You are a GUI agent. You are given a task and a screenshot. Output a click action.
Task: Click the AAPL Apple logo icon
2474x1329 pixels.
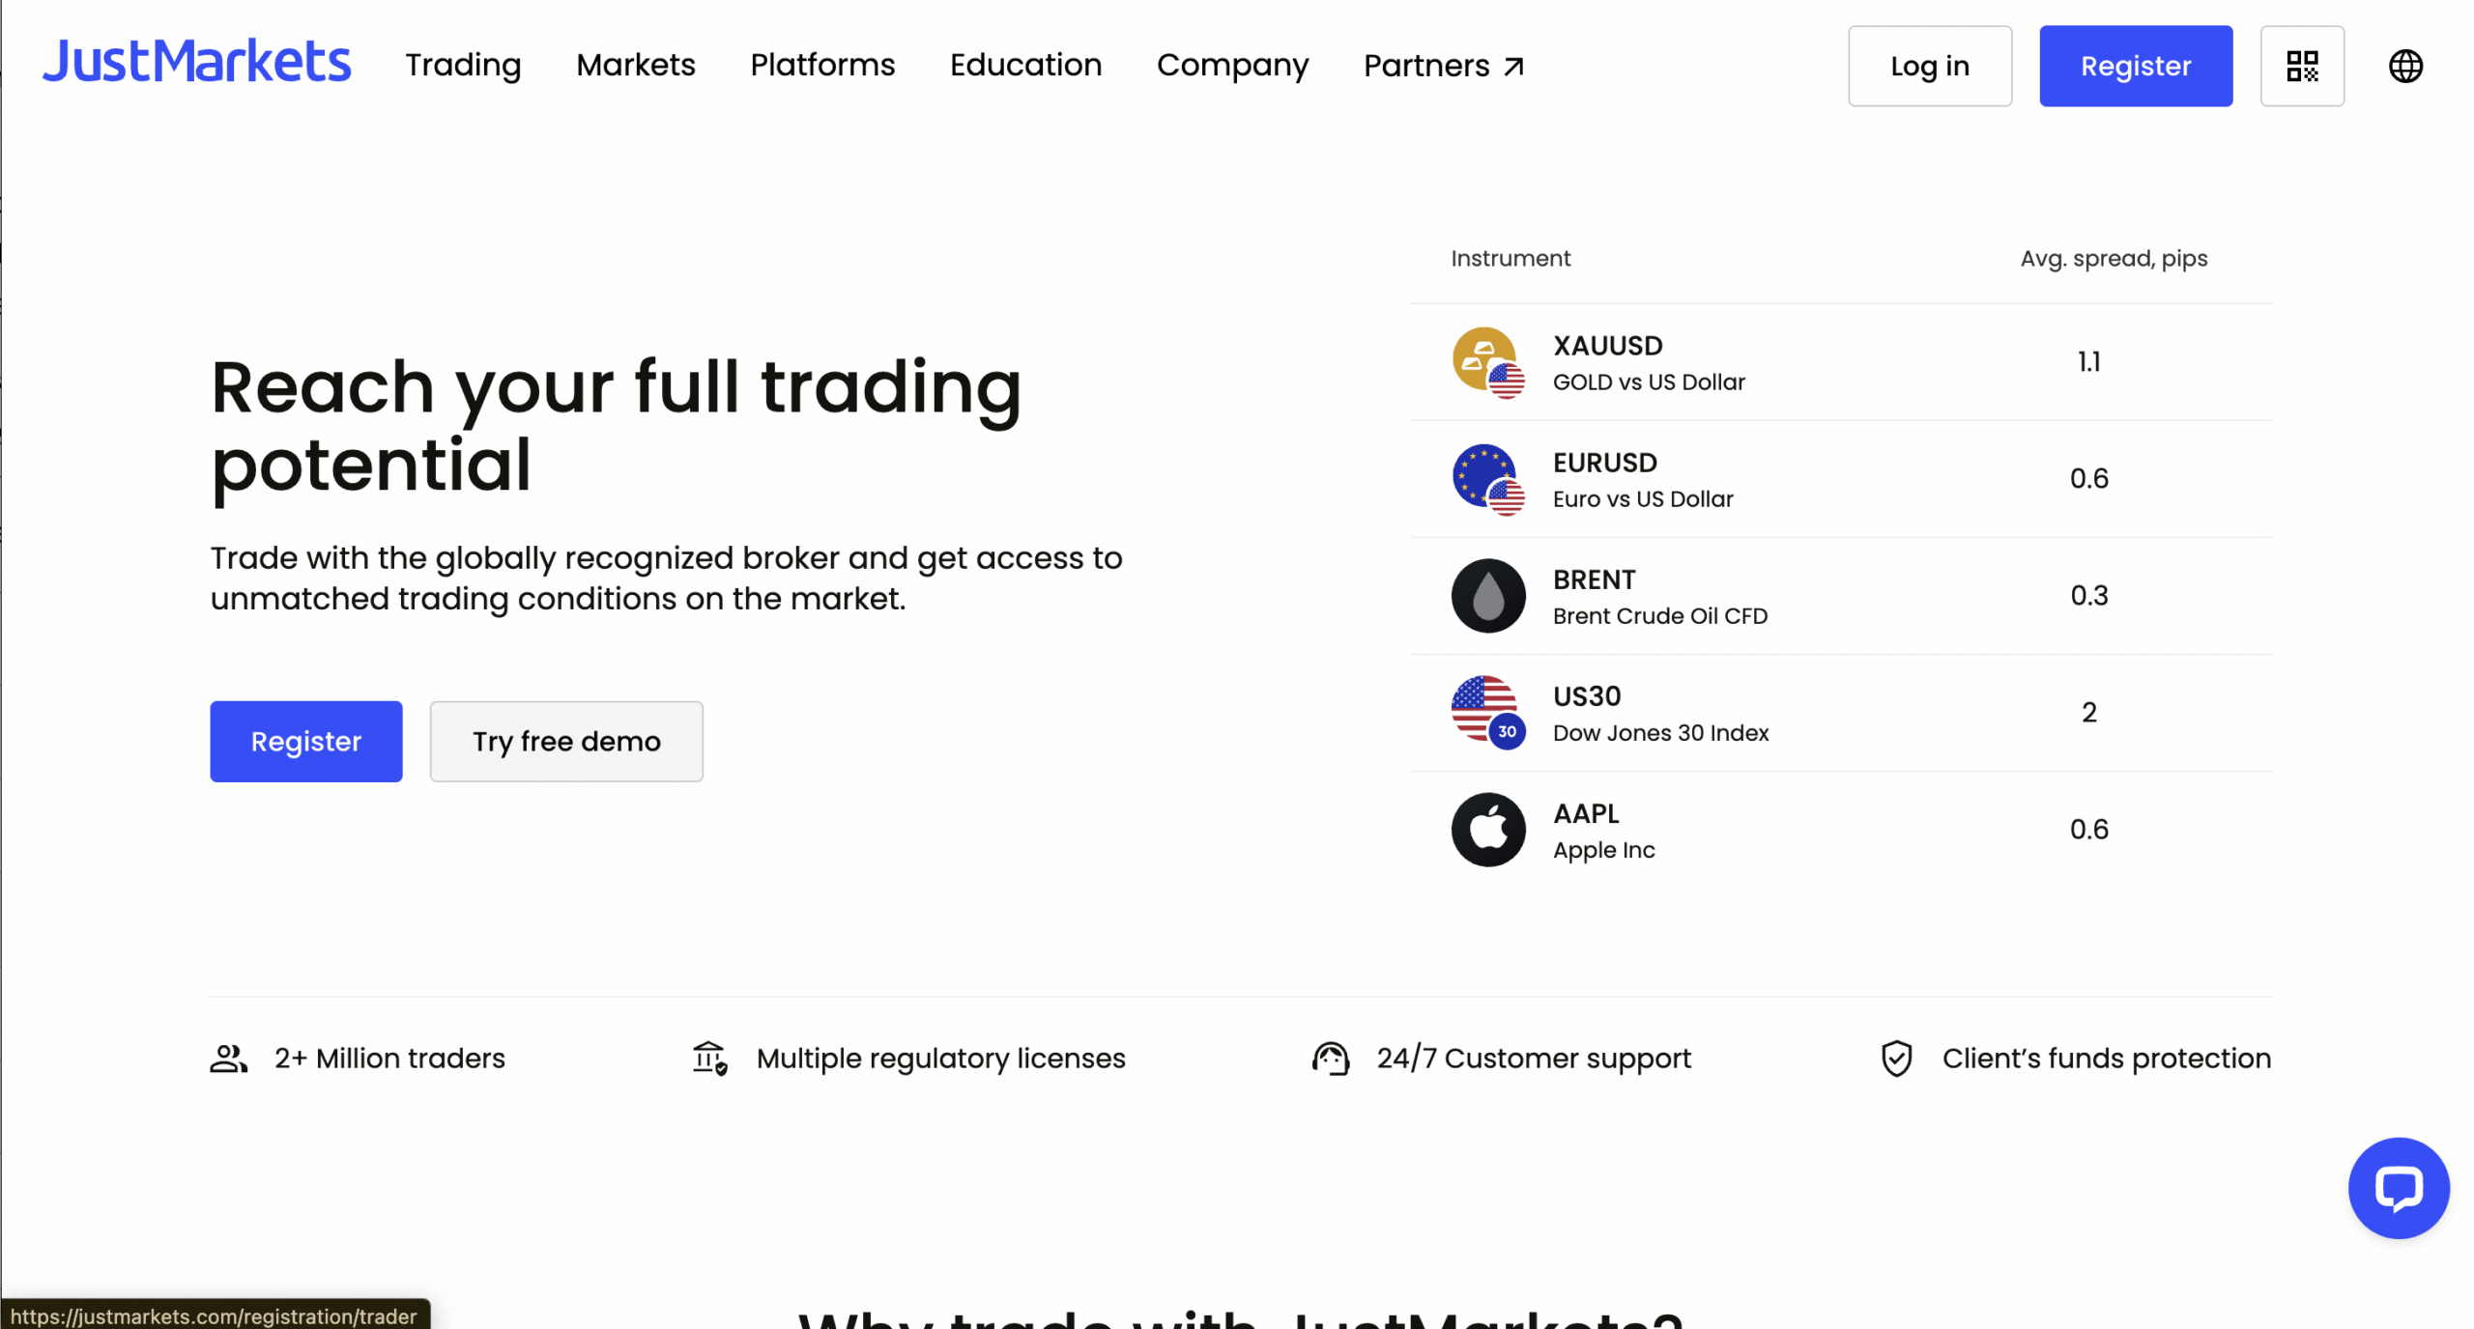click(1487, 830)
